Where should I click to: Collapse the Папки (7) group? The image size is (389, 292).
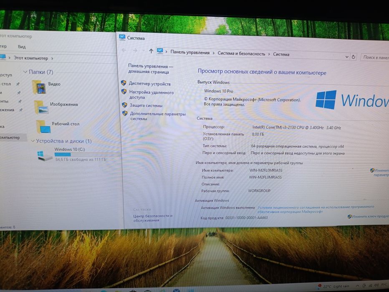tap(25, 72)
